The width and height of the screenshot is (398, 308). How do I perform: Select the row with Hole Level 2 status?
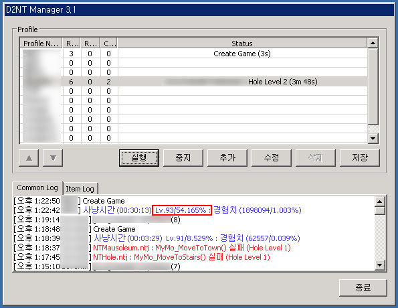tap(194, 82)
